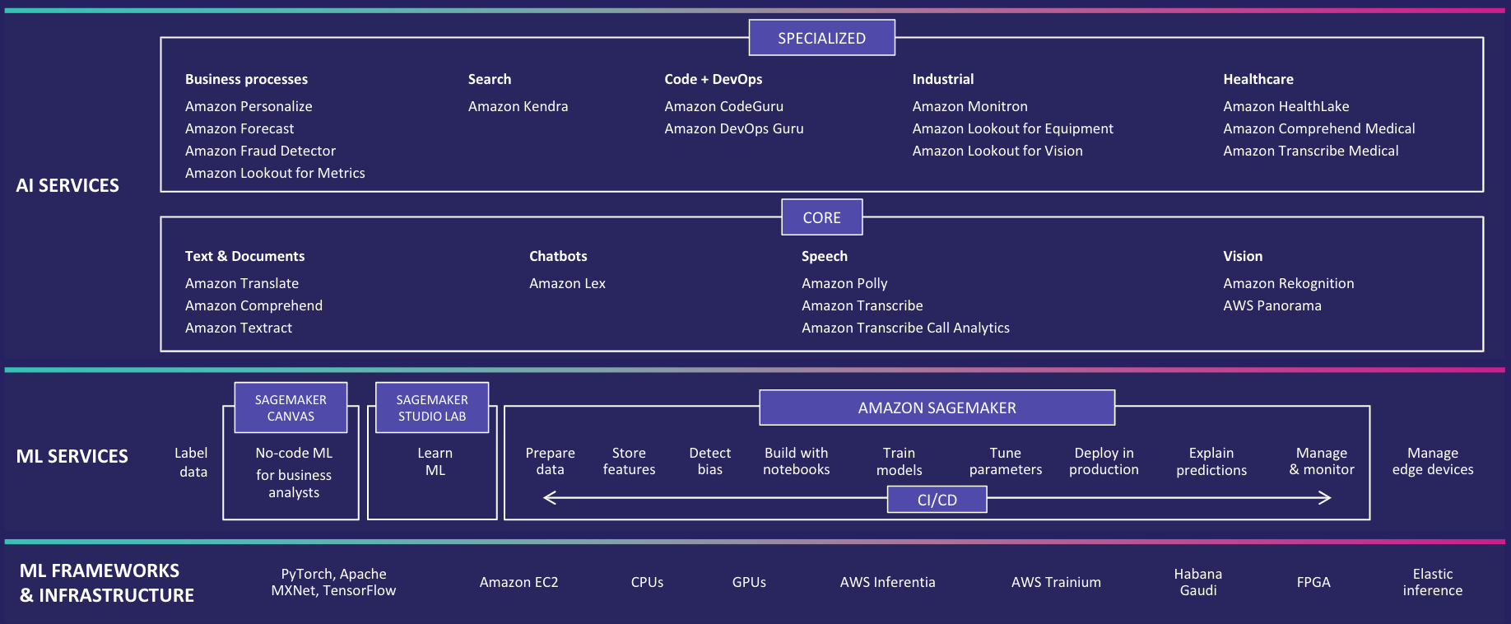This screenshot has width=1511, height=624.
Task: Click Amazon DevOps Guru
Action: [x=734, y=128]
